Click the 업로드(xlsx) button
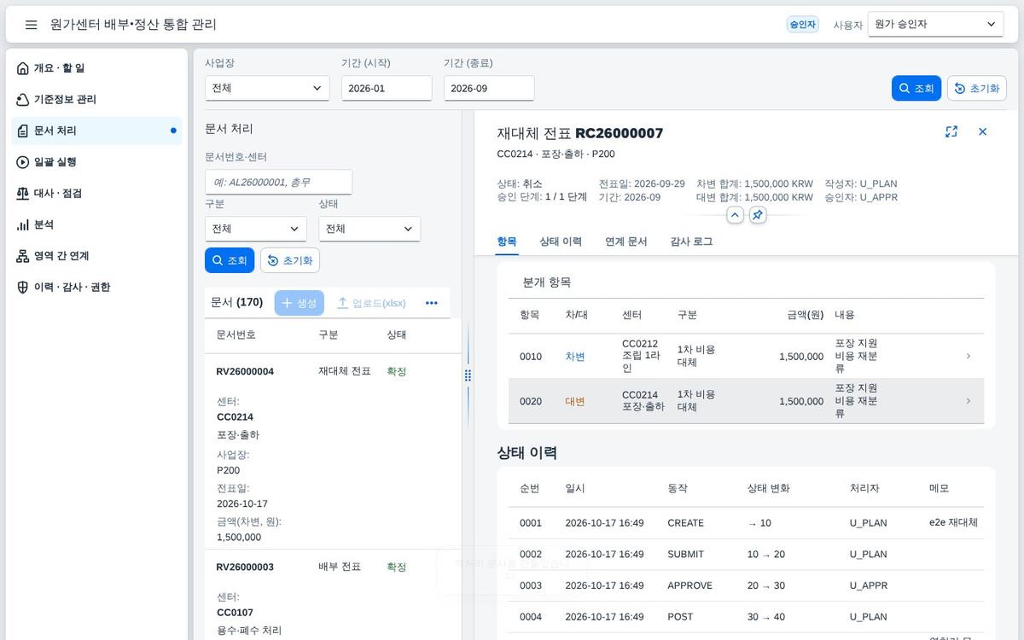The height and width of the screenshot is (640, 1024). tap(371, 303)
